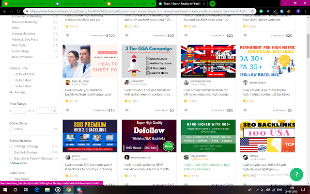Select Up to 24 hours delivery
Image resolution: width=310 pixels, height=194 pixels.
(11, 74)
